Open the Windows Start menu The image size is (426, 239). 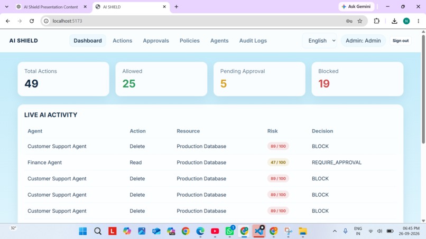(x=83, y=231)
